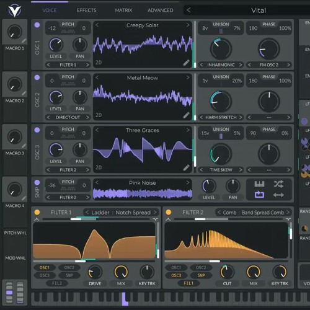
Task: Click the 2D view label in OSC 3
Action: coord(99,167)
